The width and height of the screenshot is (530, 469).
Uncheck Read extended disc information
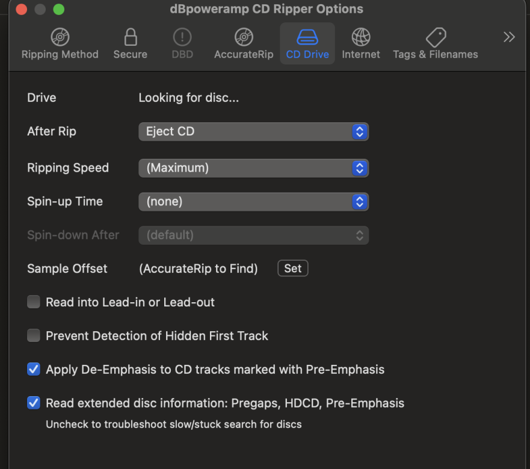pyautogui.click(x=34, y=403)
